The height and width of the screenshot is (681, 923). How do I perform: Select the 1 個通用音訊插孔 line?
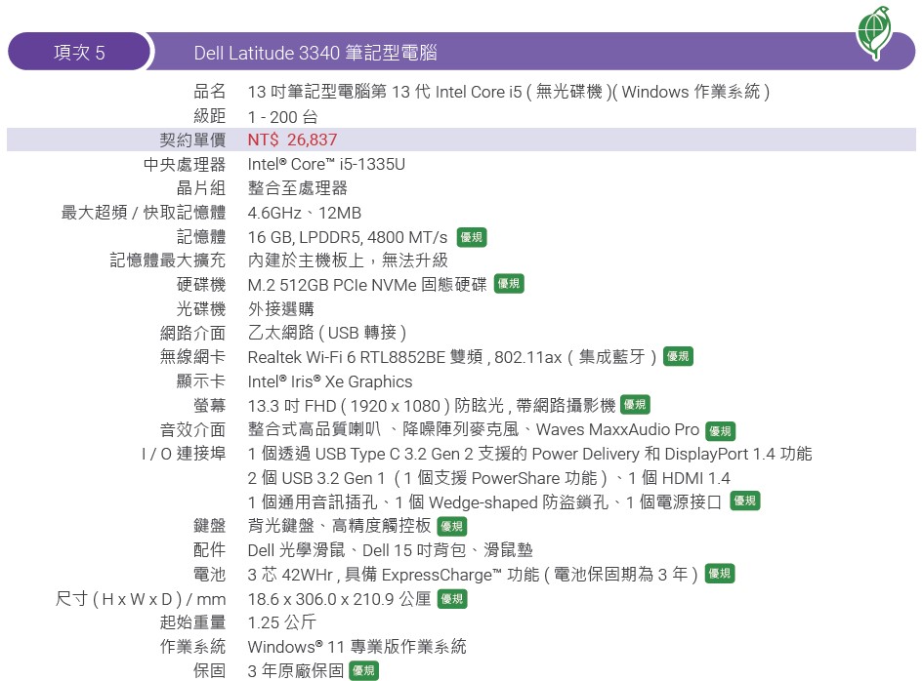pos(484,502)
